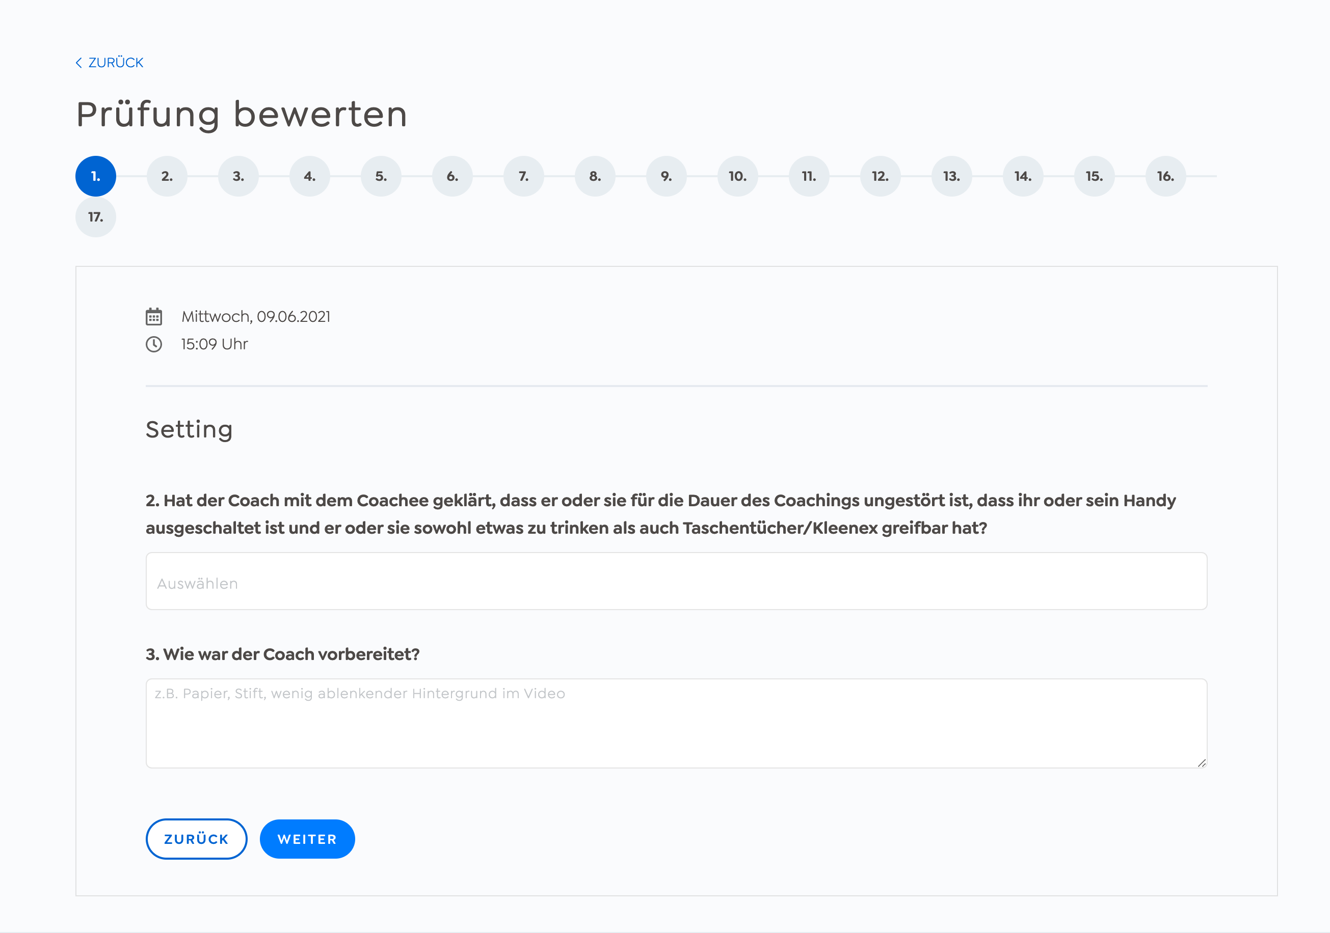
Task: Navigate to step 12 via progress bar
Action: 878,176
